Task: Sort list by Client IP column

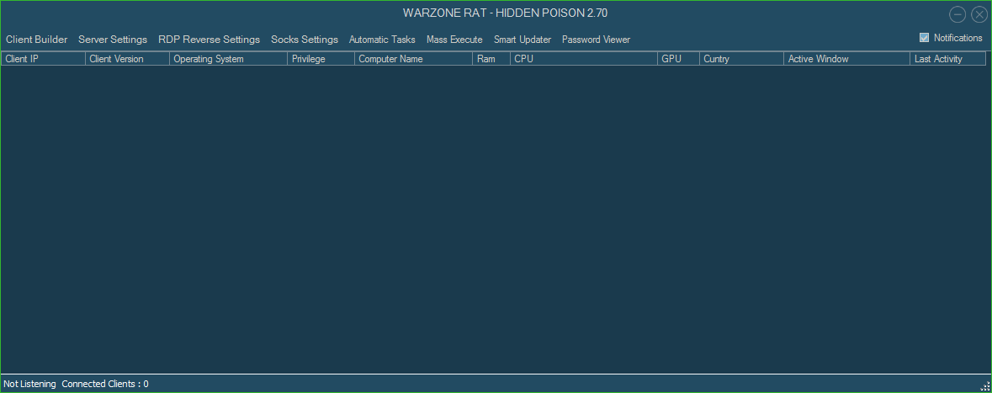Action: [x=43, y=59]
